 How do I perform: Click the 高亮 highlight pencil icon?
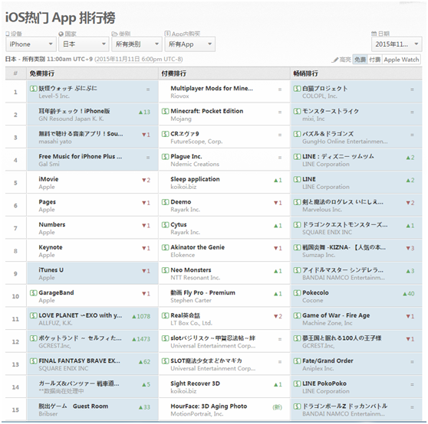coord(335,60)
